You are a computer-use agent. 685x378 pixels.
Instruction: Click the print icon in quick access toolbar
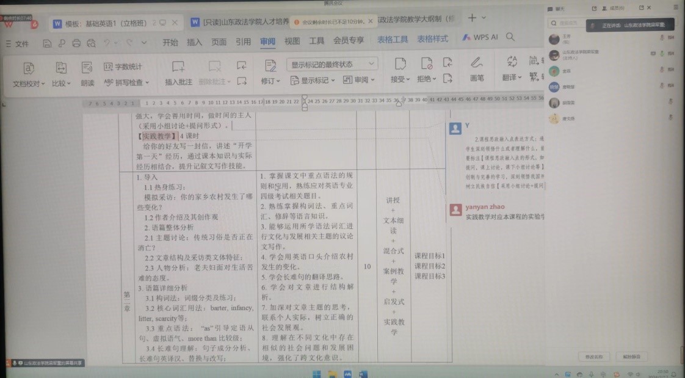tap(76, 43)
